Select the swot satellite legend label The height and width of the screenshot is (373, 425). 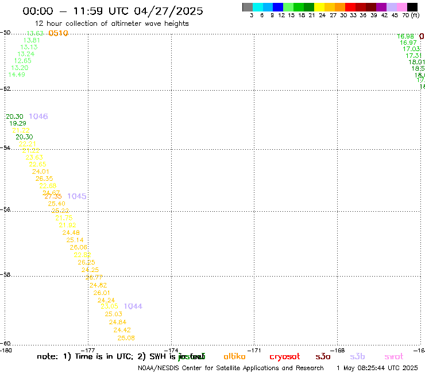tap(394, 357)
